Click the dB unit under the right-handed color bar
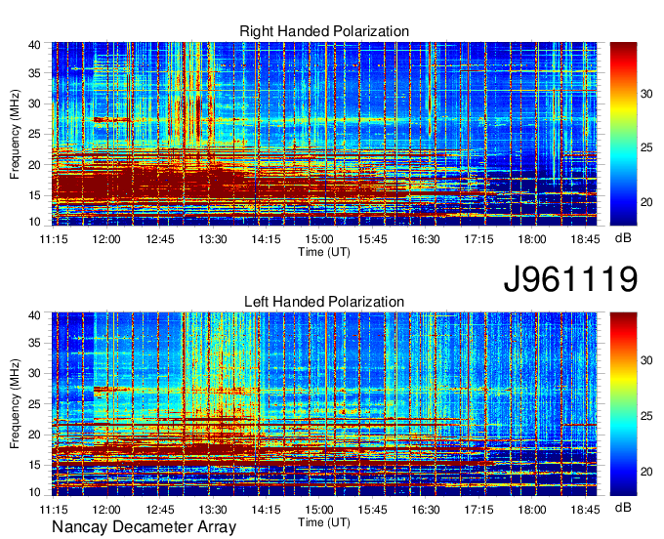 623,238
